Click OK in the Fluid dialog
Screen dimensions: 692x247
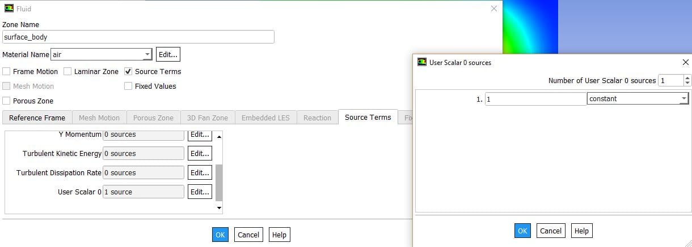click(220, 235)
